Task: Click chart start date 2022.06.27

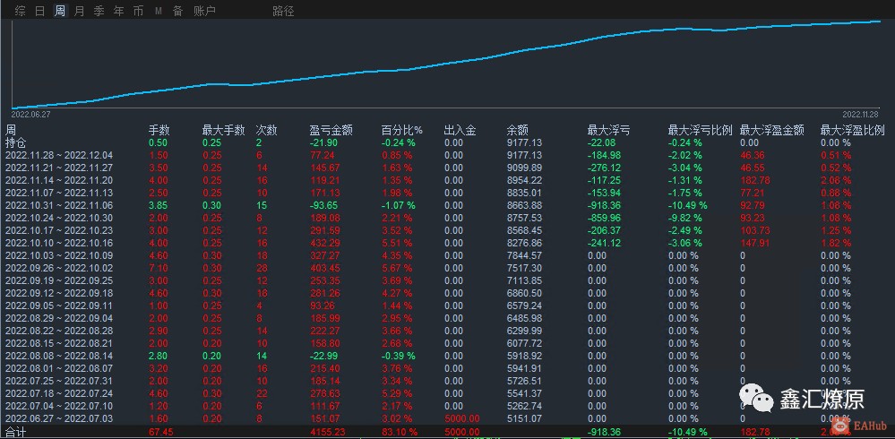Action: (30, 114)
